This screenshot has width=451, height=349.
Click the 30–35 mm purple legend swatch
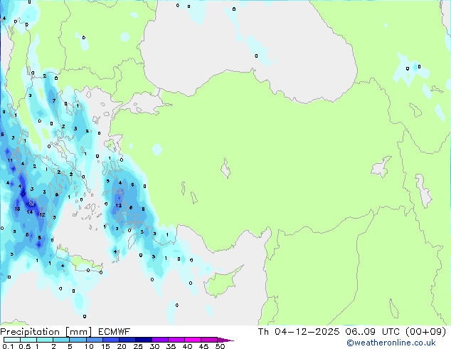point(160,340)
